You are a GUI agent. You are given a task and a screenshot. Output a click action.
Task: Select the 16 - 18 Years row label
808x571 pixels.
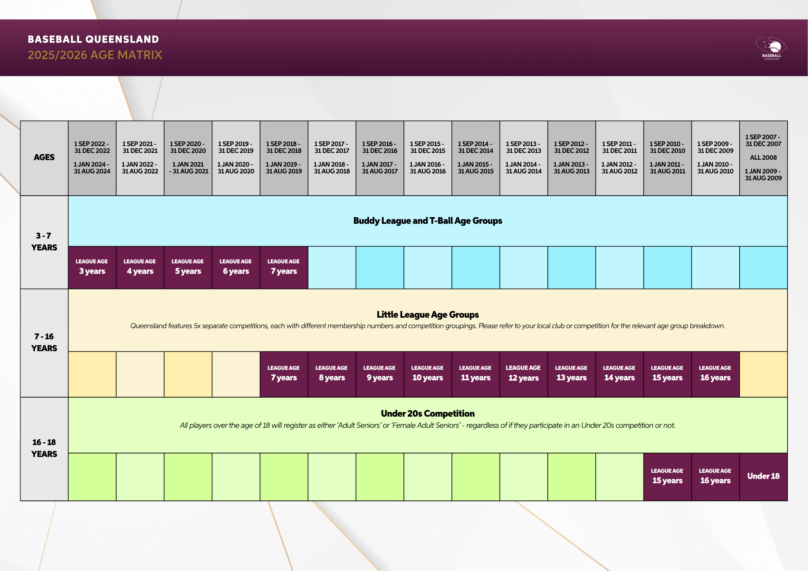44,448
